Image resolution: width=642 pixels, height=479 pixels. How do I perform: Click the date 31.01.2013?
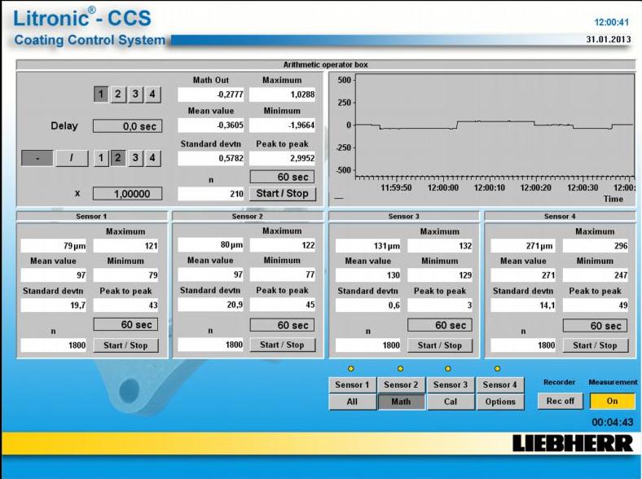coord(609,39)
